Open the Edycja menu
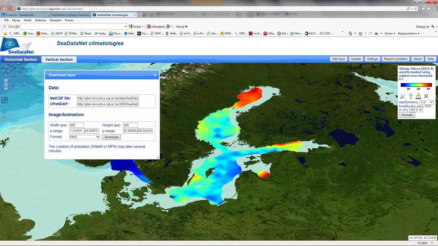438x246 pixels. tap(16, 20)
